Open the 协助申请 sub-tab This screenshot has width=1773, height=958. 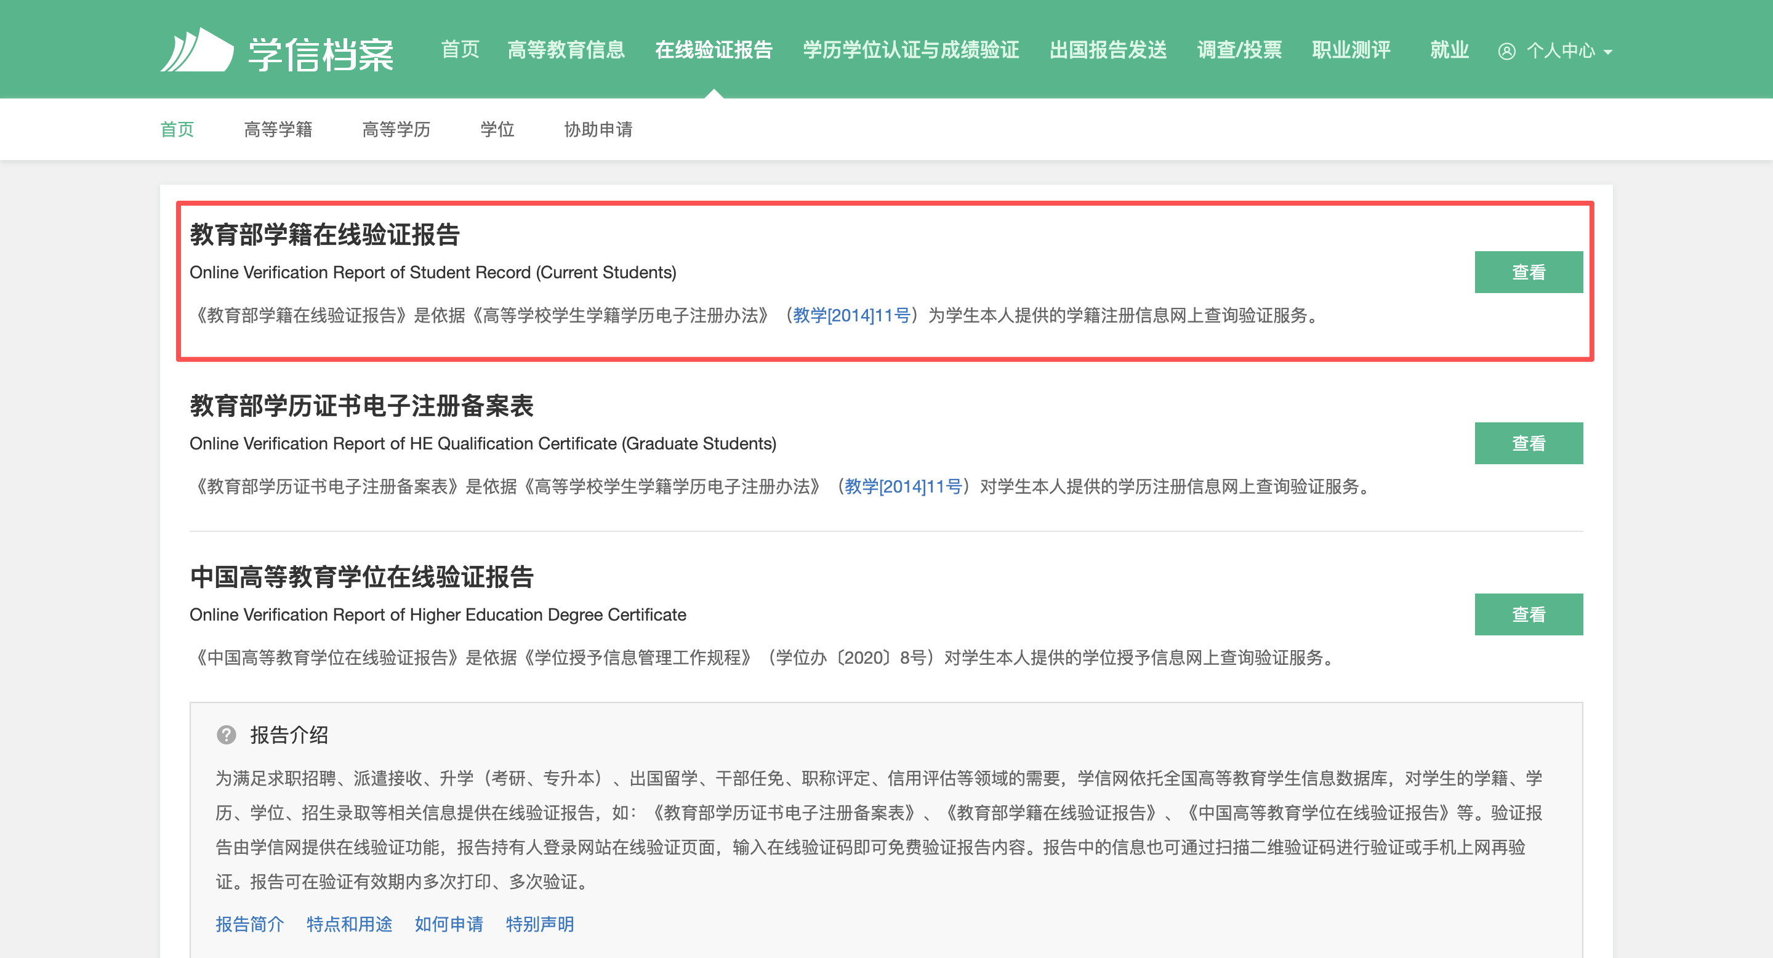[597, 129]
